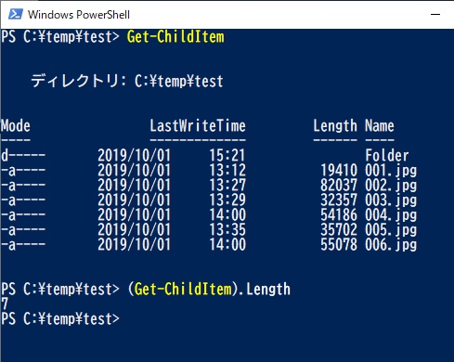Screen dimensions: 454x362
Task: Click the Windows PowerShell title text
Action: point(79,15)
